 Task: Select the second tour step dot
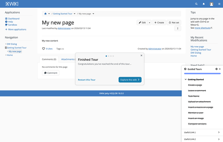(x=109, y=56)
